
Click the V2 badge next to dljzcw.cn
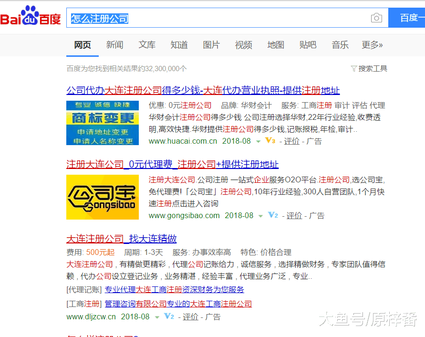(x=169, y=316)
